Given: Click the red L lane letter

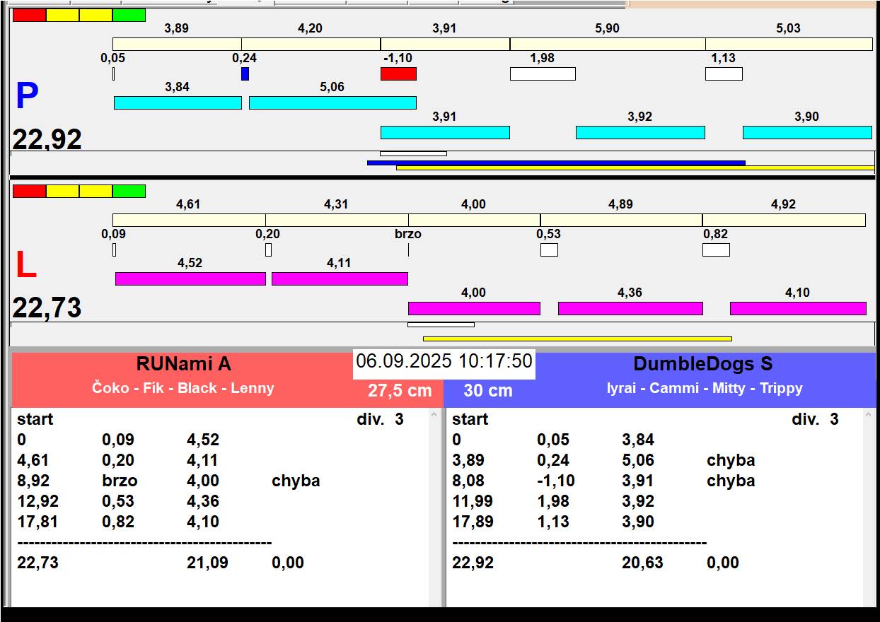Looking at the screenshot, I should pyautogui.click(x=26, y=266).
